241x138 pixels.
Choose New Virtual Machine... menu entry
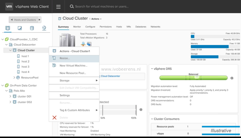[x=74, y=66]
